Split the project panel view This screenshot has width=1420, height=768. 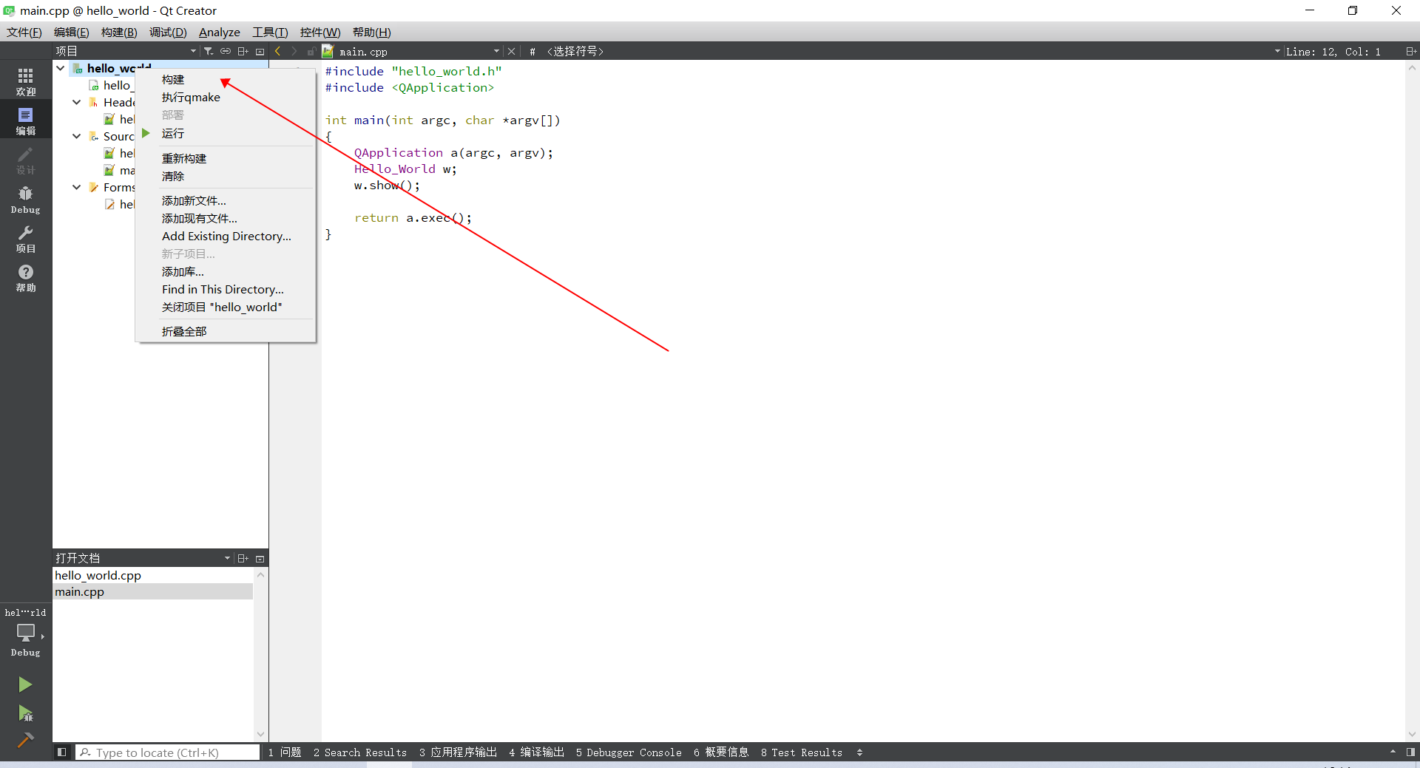click(x=243, y=51)
